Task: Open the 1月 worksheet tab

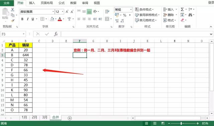Action: 24,117
